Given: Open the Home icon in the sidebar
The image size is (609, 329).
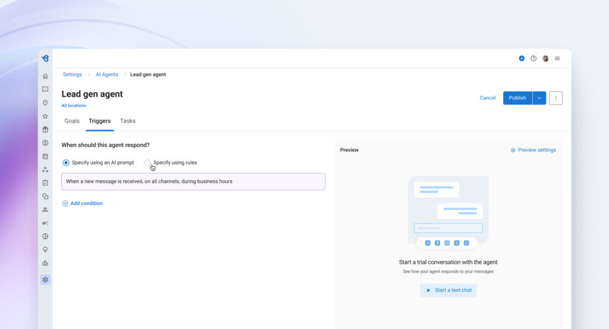Looking at the screenshot, I should pyautogui.click(x=45, y=76).
